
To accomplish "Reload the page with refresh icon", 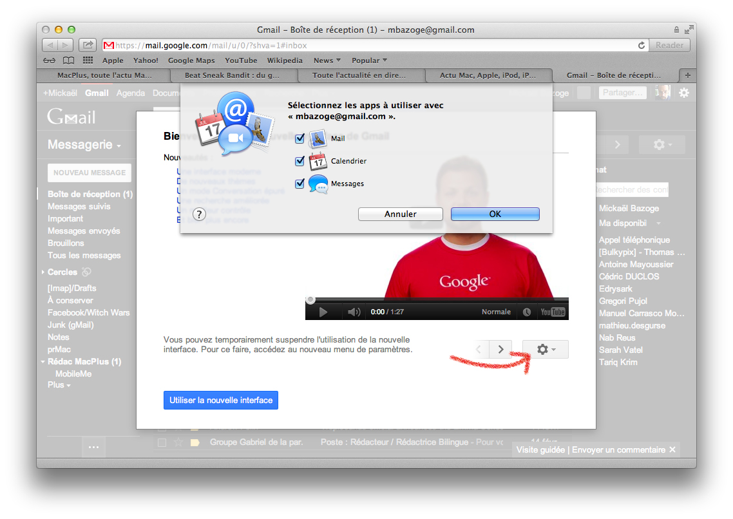I will pos(642,45).
